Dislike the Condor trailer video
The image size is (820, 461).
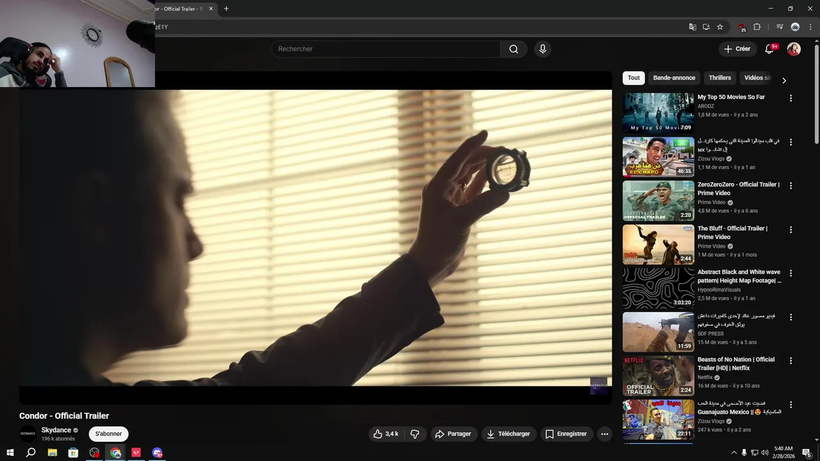coord(415,434)
